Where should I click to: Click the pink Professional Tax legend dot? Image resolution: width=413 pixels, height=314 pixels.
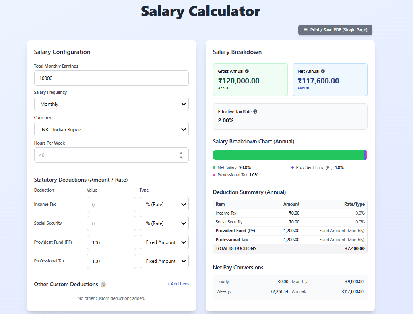click(215, 175)
